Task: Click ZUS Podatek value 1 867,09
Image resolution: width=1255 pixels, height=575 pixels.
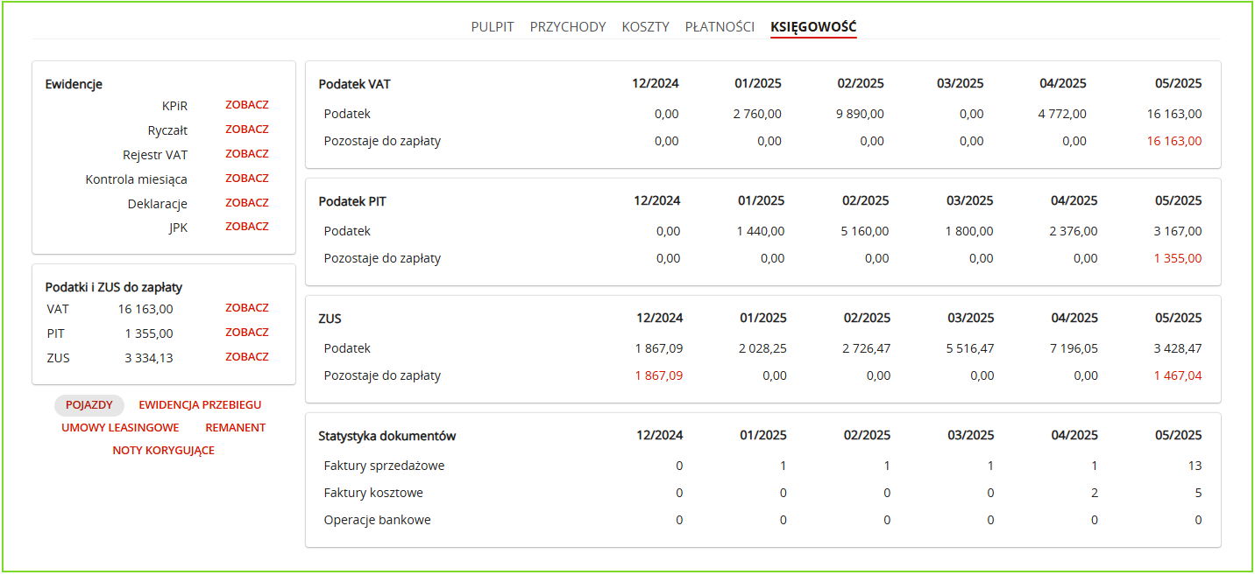Action: coord(659,348)
